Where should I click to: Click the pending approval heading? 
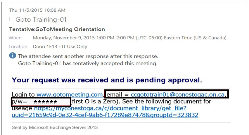coord(107,80)
